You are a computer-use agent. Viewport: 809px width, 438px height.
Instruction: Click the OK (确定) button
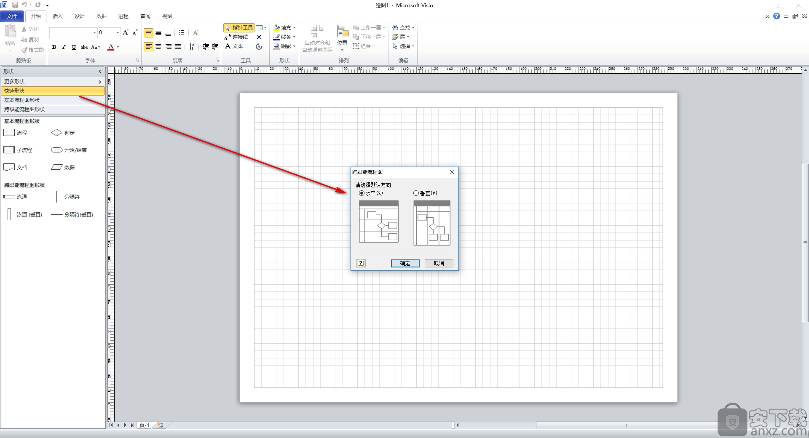click(x=405, y=263)
